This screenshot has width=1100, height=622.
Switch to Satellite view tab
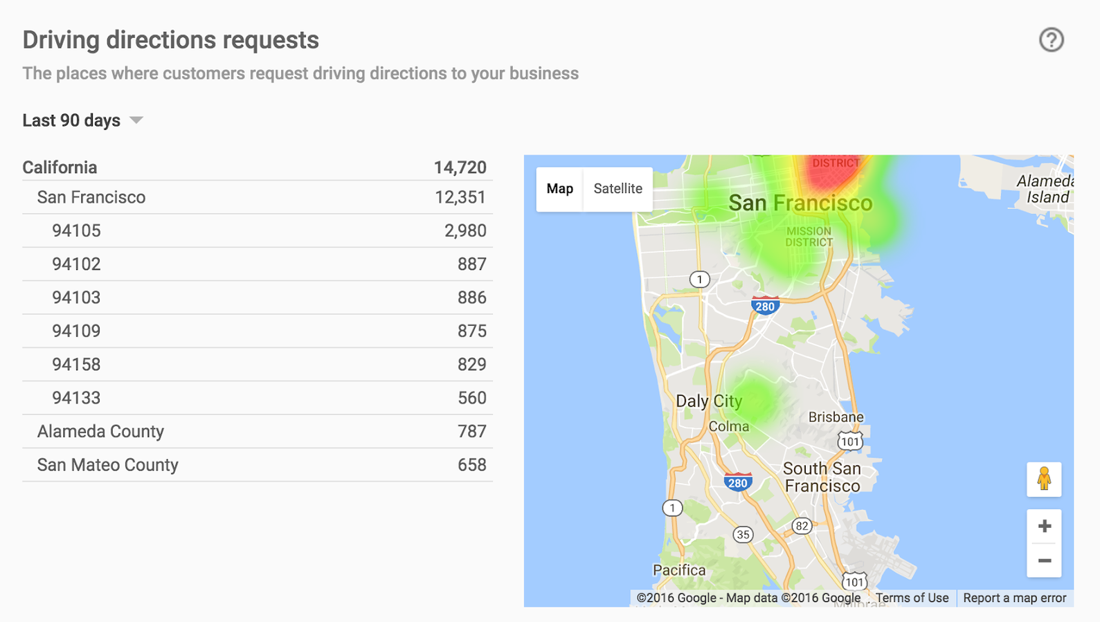point(618,189)
